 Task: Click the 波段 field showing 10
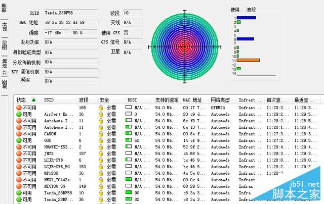tap(133, 13)
